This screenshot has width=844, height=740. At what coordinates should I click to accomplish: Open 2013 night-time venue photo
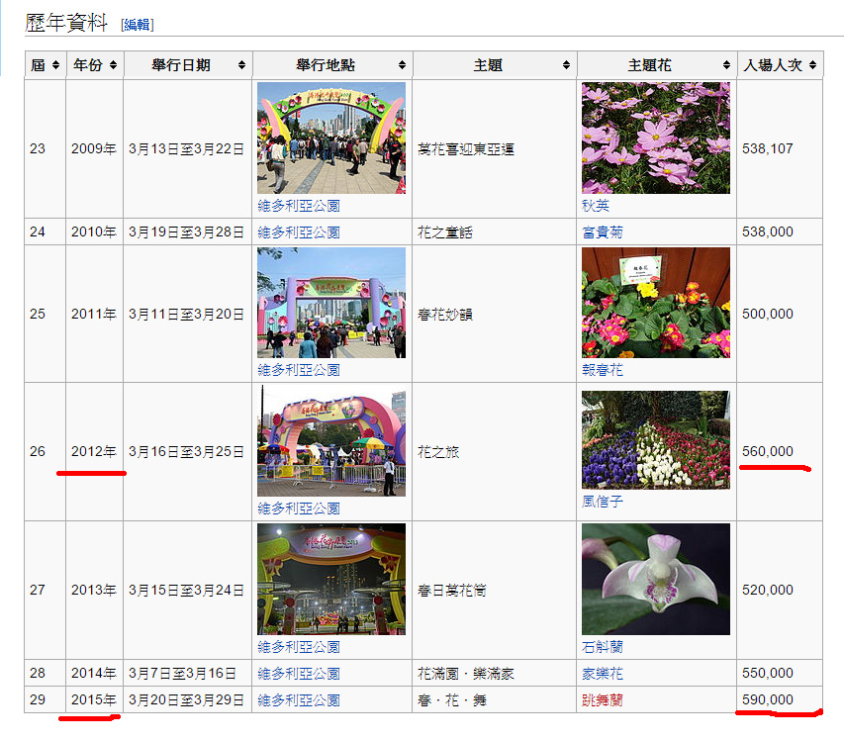coord(330,579)
